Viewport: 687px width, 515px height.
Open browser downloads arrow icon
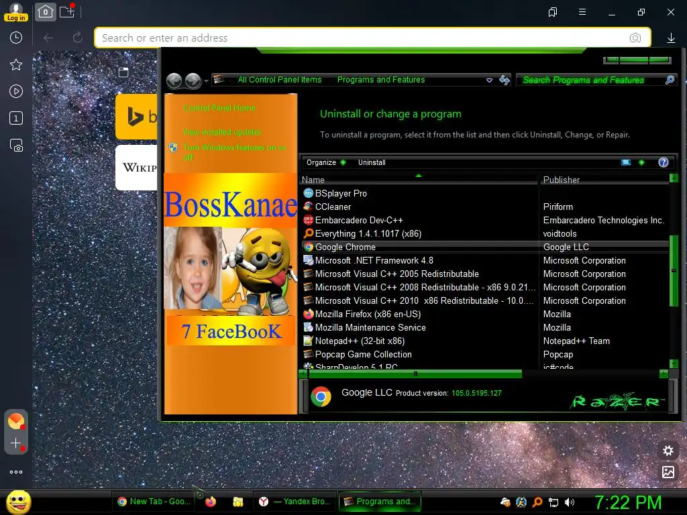[671, 38]
